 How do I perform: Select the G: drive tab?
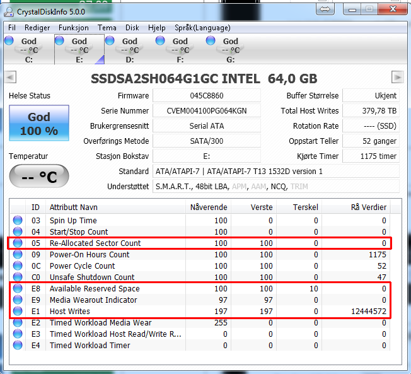click(x=231, y=50)
